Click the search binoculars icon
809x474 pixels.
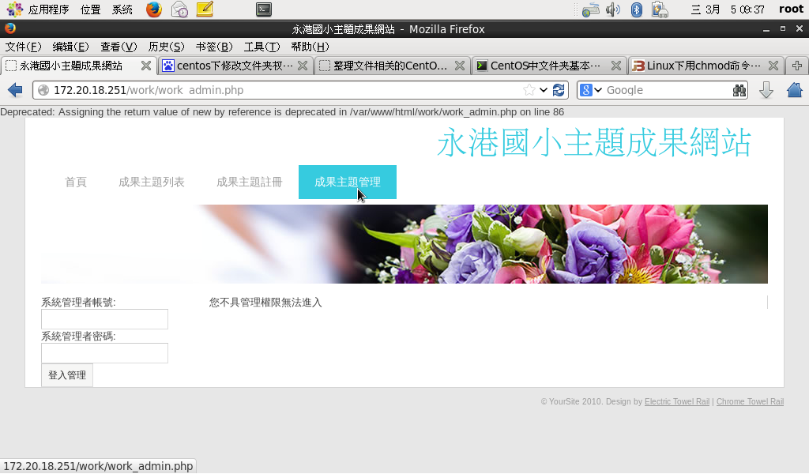739,90
